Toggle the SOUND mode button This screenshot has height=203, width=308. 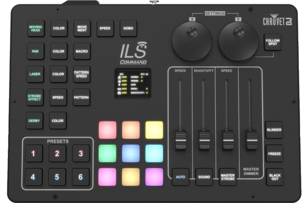(x=204, y=177)
